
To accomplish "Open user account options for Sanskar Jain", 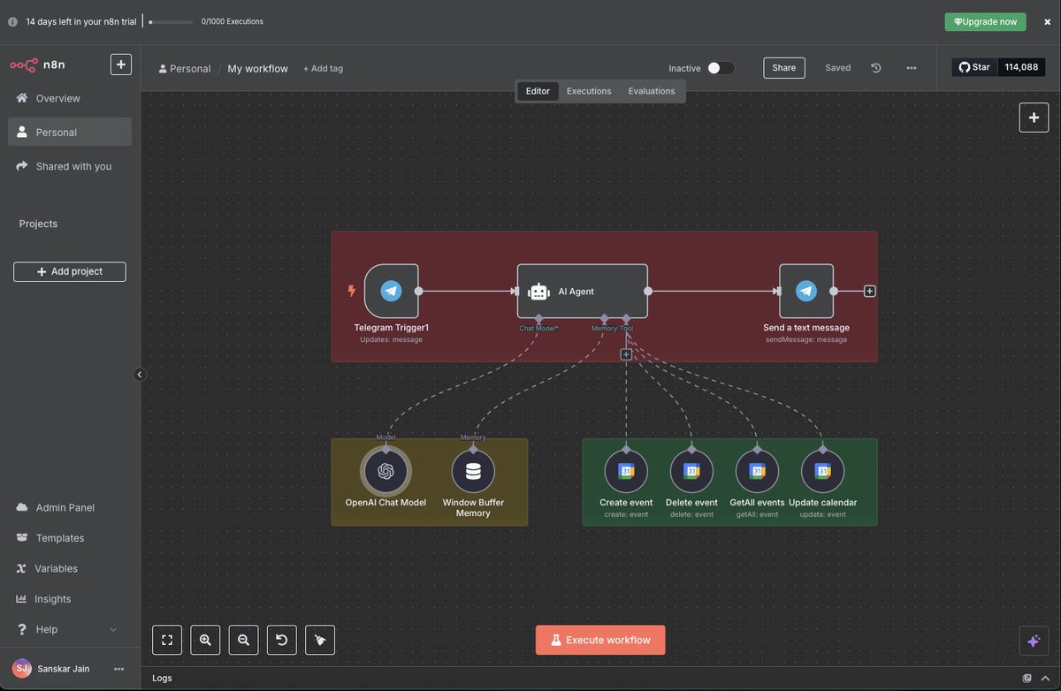I will pos(119,669).
